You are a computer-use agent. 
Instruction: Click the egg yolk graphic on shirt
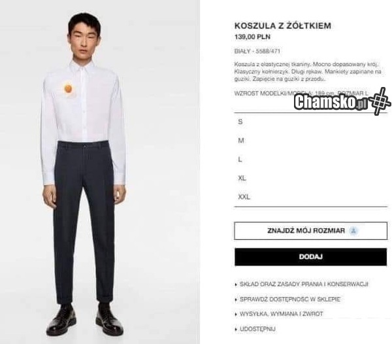click(x=68, y=89)
